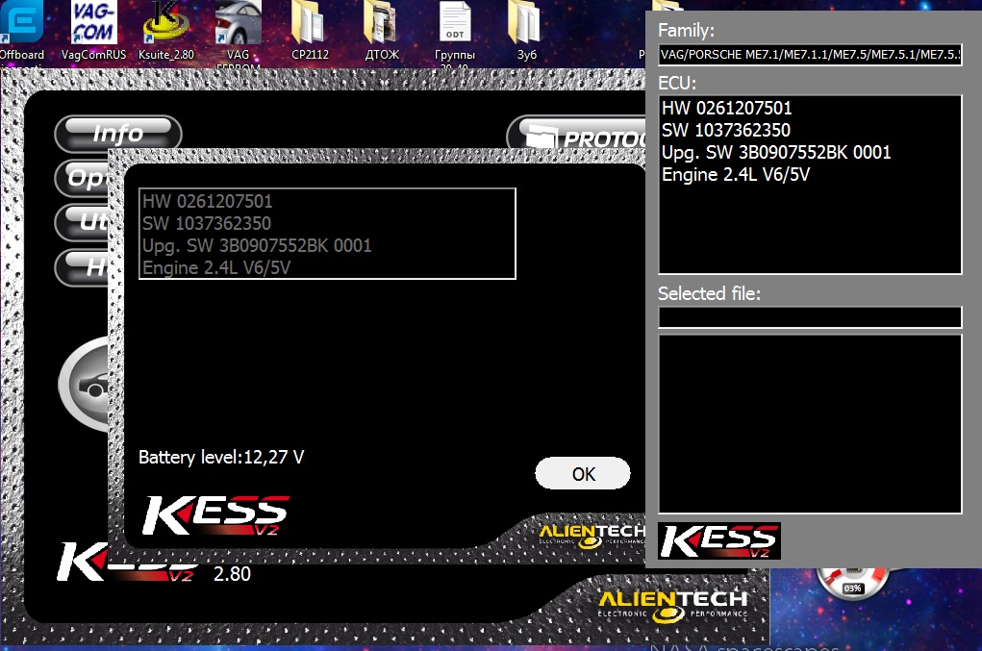Click the round car vehicle icon
Viewport: 982px width, 651px height.
85,384
